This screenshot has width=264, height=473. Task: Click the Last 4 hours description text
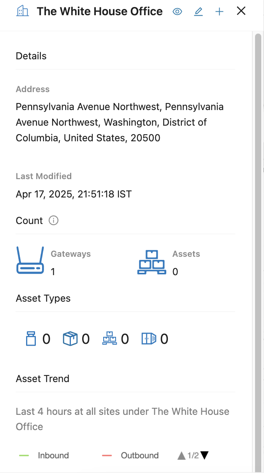point(123,419)
